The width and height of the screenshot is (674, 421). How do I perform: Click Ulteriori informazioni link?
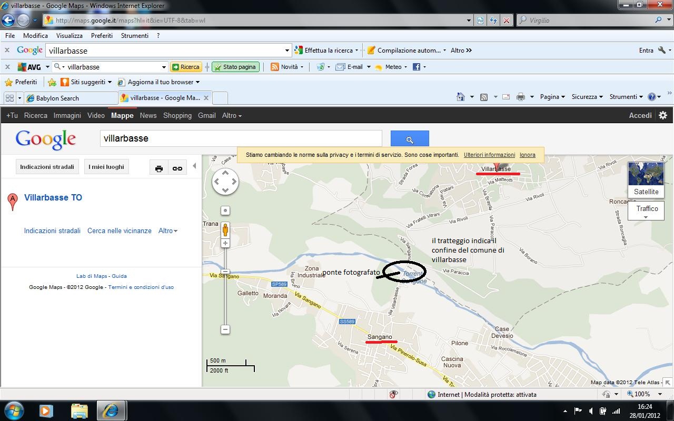pyautogui.click(x=489, y=155)
